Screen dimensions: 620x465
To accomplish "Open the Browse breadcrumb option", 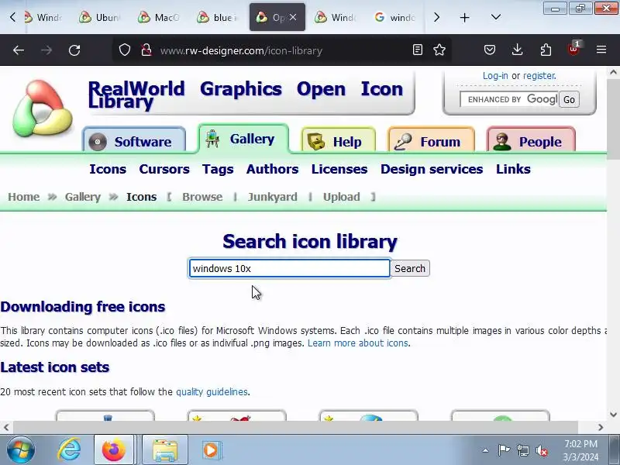I will coord(202,197).
